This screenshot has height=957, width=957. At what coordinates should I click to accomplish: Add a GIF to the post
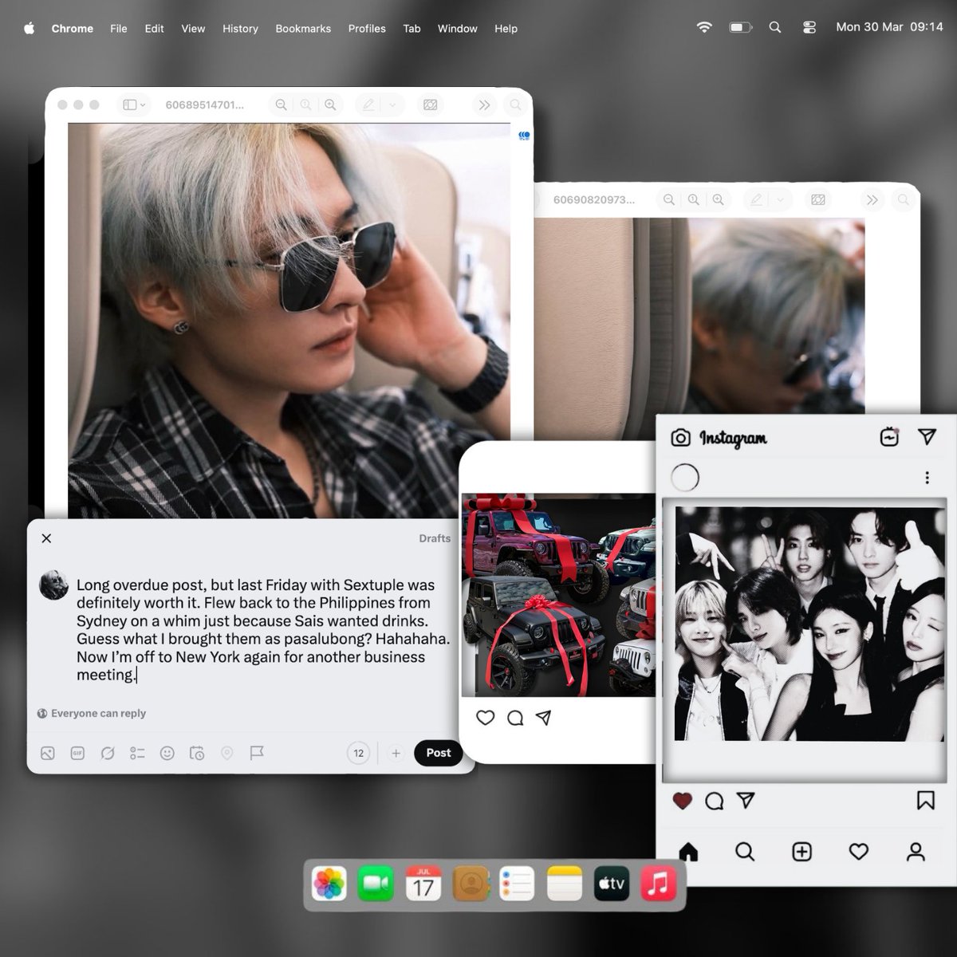point(77,753)
